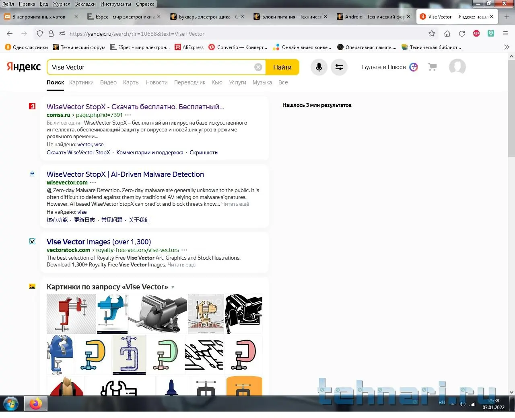Open WiseVector StopX AI-Driven Malware Detection result

(x=125, y=174)
